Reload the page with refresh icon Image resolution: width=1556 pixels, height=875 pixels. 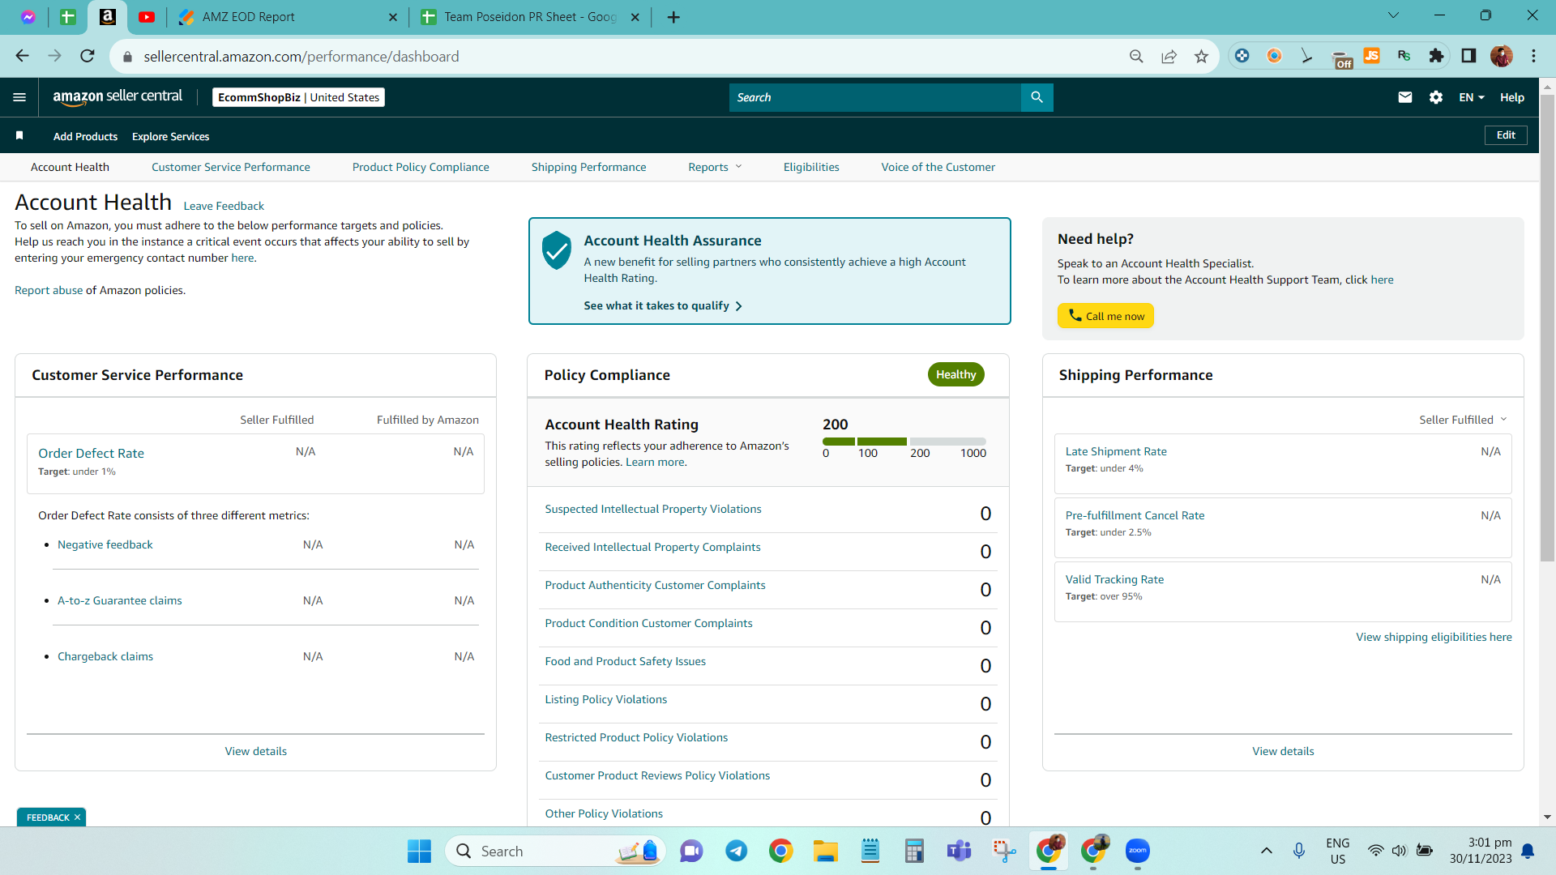88,56
